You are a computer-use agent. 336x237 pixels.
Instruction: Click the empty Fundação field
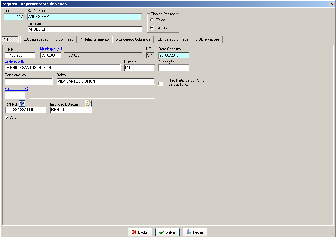coord(174,68)
